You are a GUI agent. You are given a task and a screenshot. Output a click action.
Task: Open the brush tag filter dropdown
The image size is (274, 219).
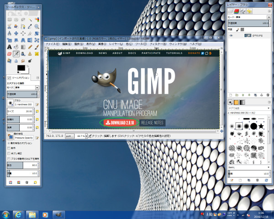(x=269, y=109)
